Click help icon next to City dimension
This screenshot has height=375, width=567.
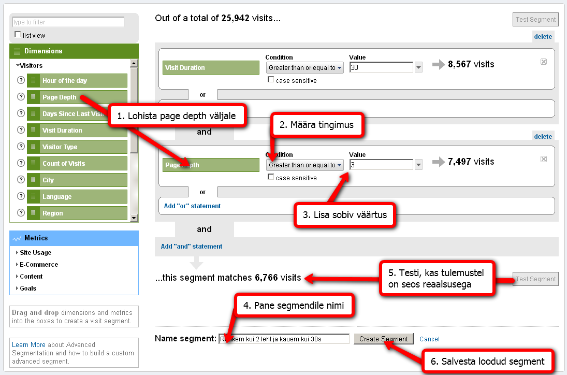point(21,180)
